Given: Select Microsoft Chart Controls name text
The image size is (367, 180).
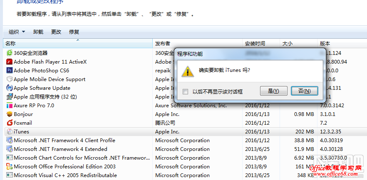Looking at the screenshot, I should [82, 158].
